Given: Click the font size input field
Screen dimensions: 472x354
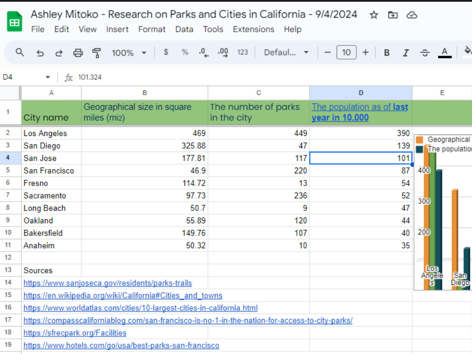Looking at the screenshot, I should point(346,52).
